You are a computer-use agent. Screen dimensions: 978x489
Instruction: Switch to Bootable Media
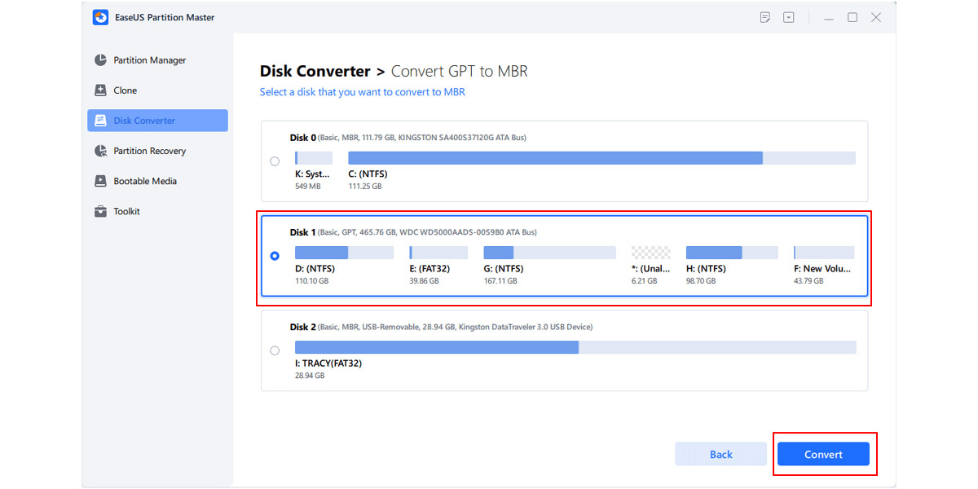coord(157,181)
